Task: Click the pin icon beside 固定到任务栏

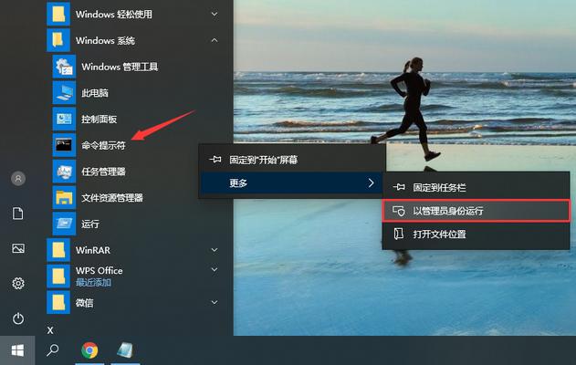Action: 399,187
